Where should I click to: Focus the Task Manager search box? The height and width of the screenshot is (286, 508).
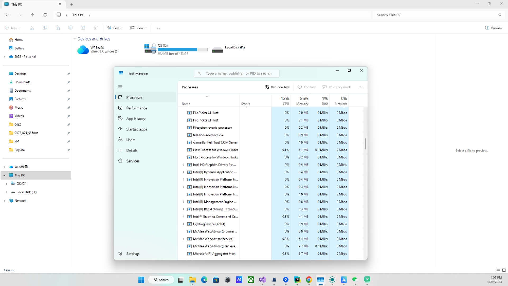pos(237,73)
